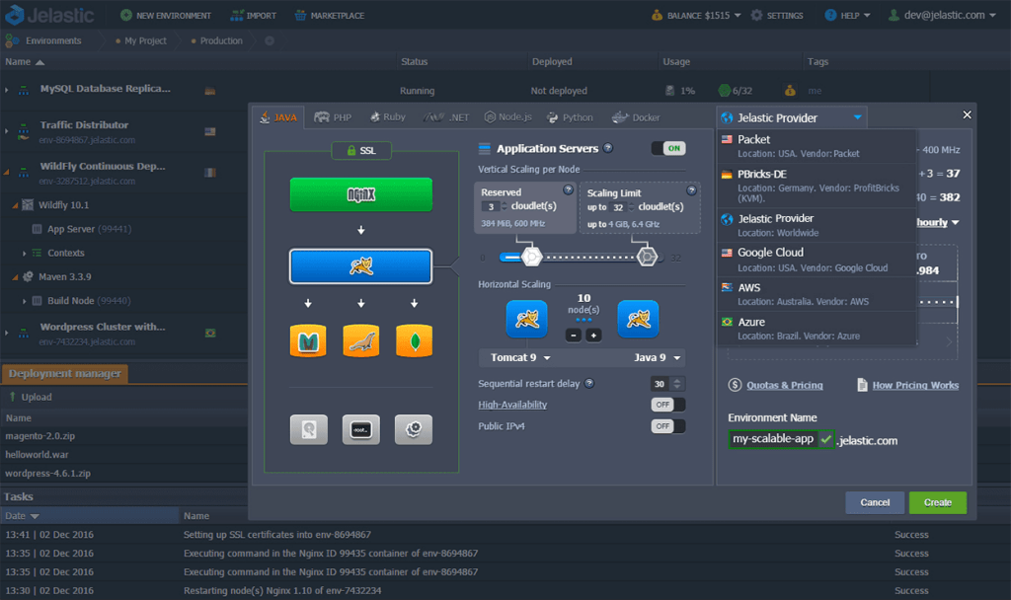Click the Create button
The width and height of the screenshot is (1011, 600).
tap(938, 502)
